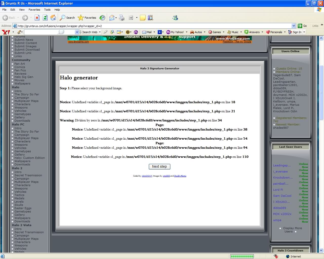Open Yahoo Autos toolbar button
The width and height of the screenshot is (324, 259).
[x=196, y=32]
